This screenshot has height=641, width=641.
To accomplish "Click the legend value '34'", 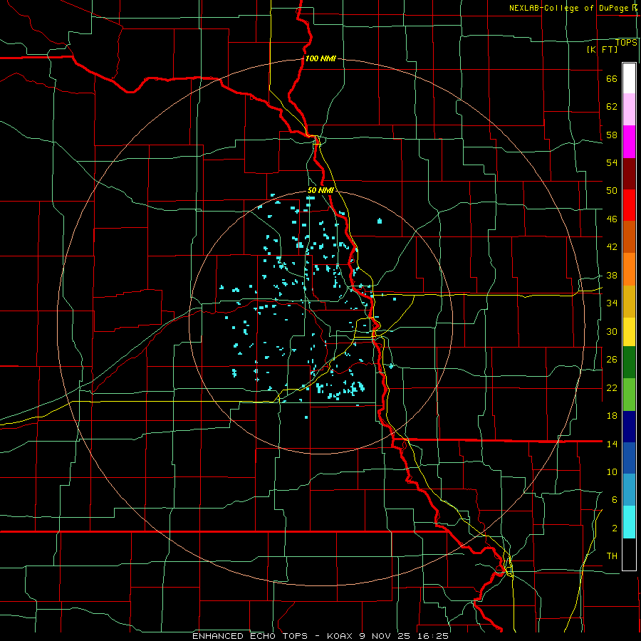I will (x=612, y=303).
